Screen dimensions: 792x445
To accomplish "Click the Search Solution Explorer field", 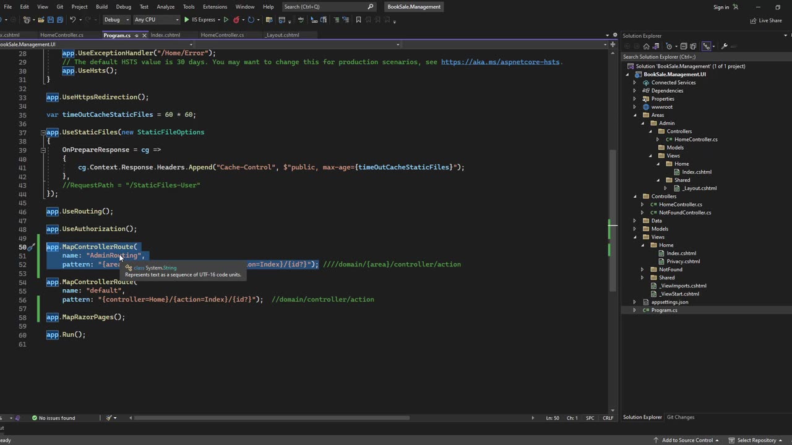I will pos(705,57).
